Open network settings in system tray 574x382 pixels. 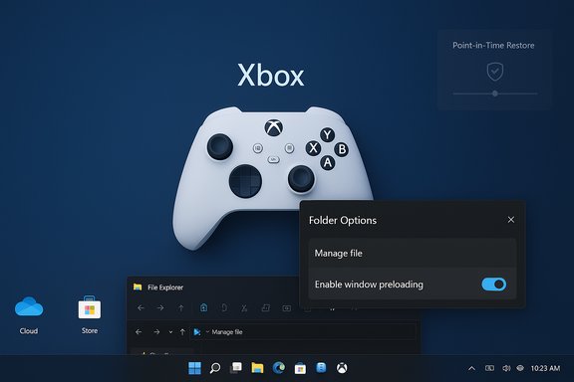point(520,368)
